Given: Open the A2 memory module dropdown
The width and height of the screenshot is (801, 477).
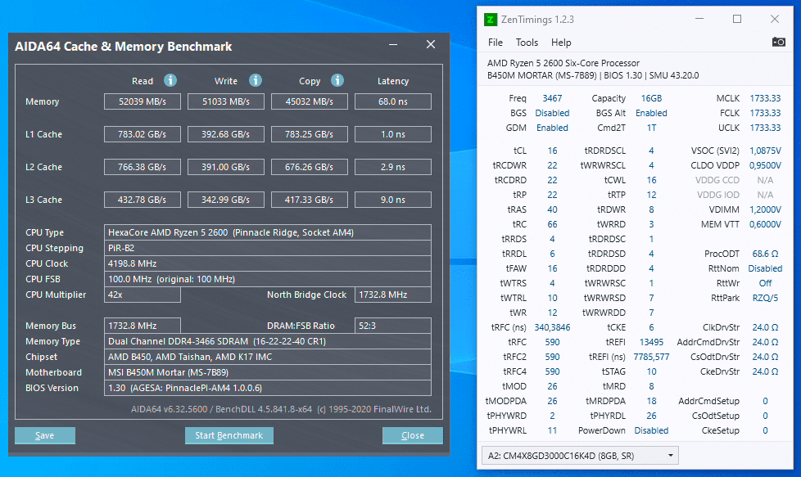Looking at the screenshot, I should (580, 456).
